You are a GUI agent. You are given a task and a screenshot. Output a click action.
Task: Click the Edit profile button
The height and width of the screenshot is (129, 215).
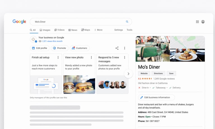(40, 48)
